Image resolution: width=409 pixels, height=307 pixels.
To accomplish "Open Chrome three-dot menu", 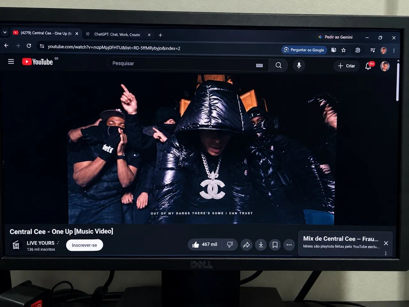I will click(394, 51).
